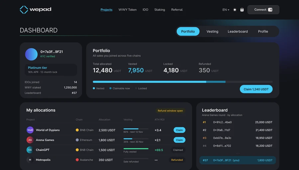299x170 pixels.
Task: Click BNB Chain dot in World of Dypians row
Action: tap(77, 130)
